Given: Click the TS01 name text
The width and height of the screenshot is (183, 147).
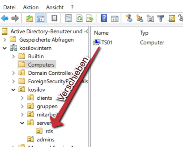Looking at the screenshot, I should click(x=107, y=42).
